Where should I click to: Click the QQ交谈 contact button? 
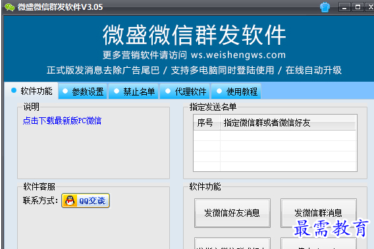pyautogui.click(x=86, y=200)
